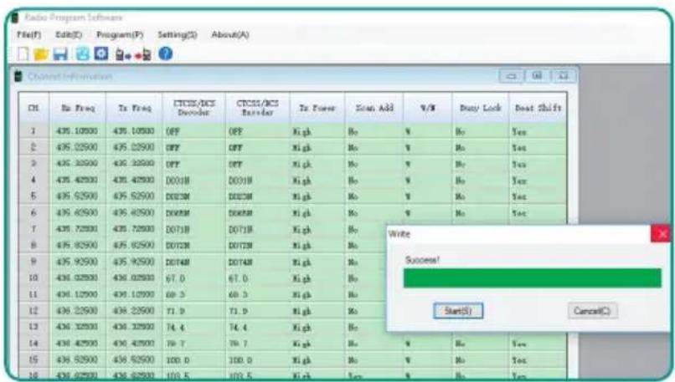Click Beat Shift Yes cell in channel 1

coord(538,131)
